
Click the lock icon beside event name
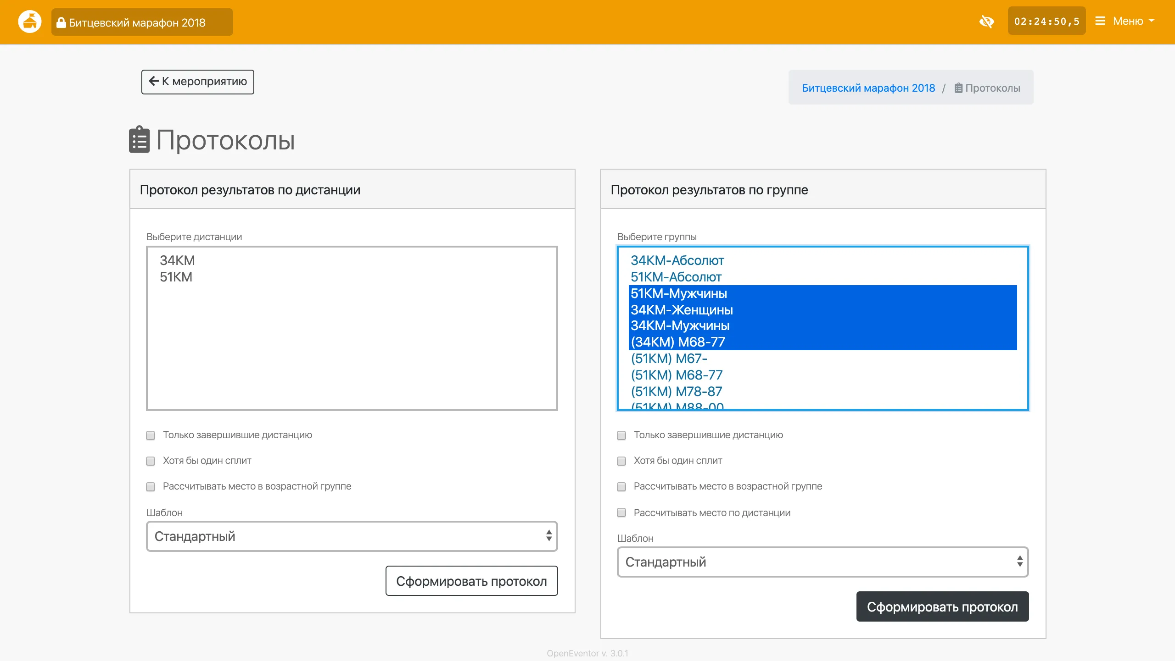[61, 22]
